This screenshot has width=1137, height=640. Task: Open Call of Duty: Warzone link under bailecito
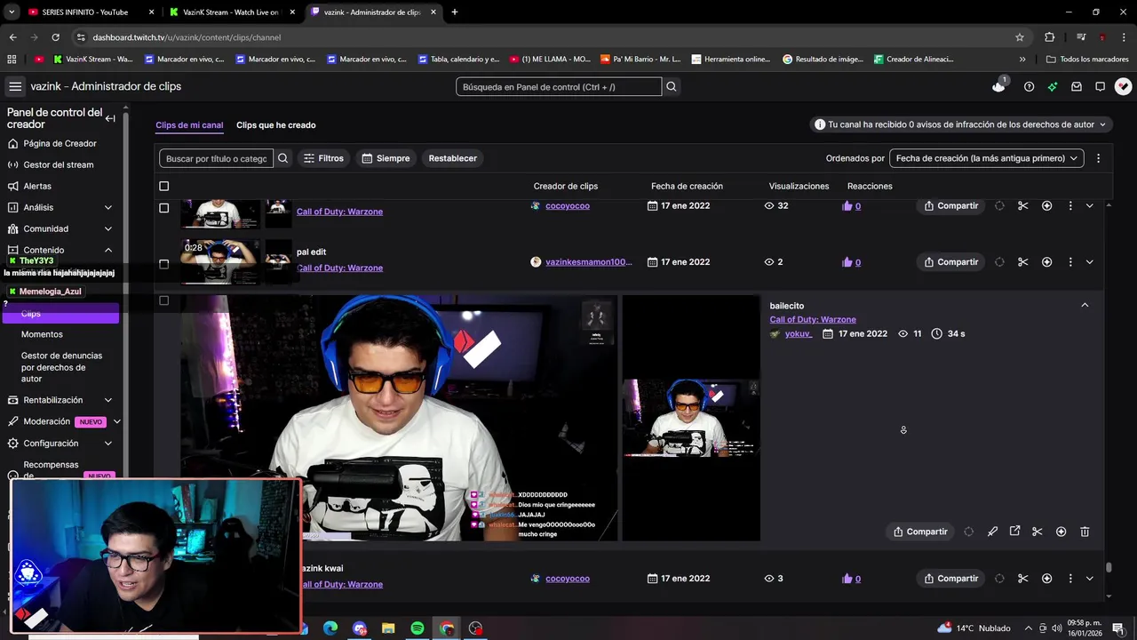[x=813, y=319]
